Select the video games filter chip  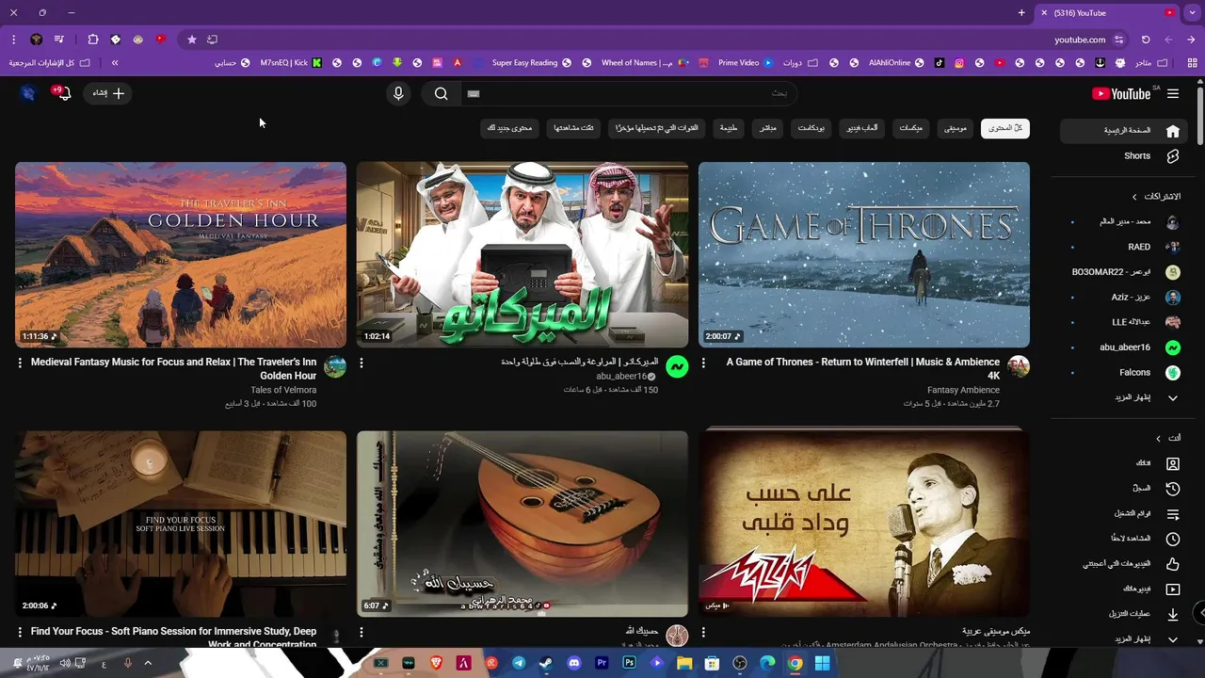860,128
